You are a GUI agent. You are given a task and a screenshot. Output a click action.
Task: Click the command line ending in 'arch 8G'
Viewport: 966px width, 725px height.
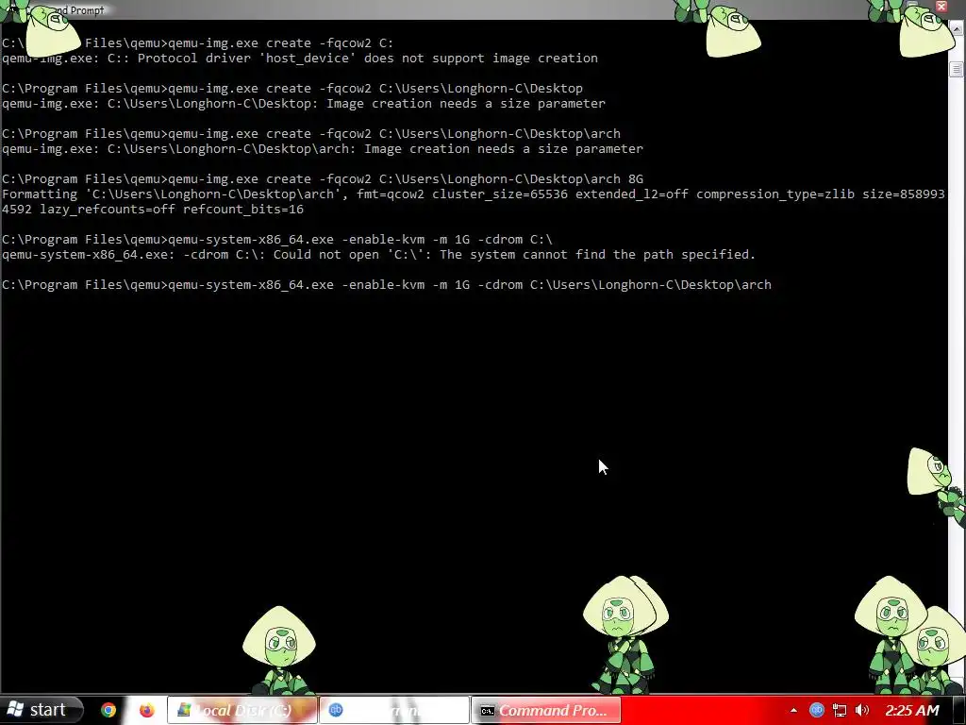pyautogui.click(x=323, y=179)
